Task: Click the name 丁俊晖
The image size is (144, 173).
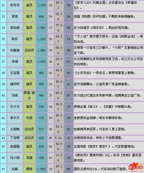Action: coord(15,138)
